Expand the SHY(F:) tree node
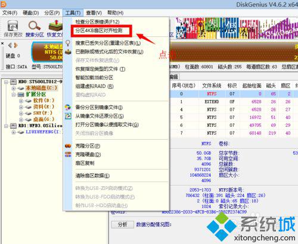The width and height of the screenshot is (298, 244). (21, 113)
